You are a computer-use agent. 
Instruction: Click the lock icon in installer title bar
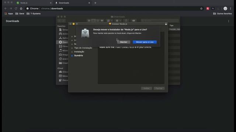tap(166, 24)
